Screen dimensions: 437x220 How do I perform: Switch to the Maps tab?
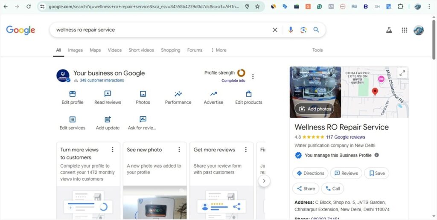[x=95, y=50]
